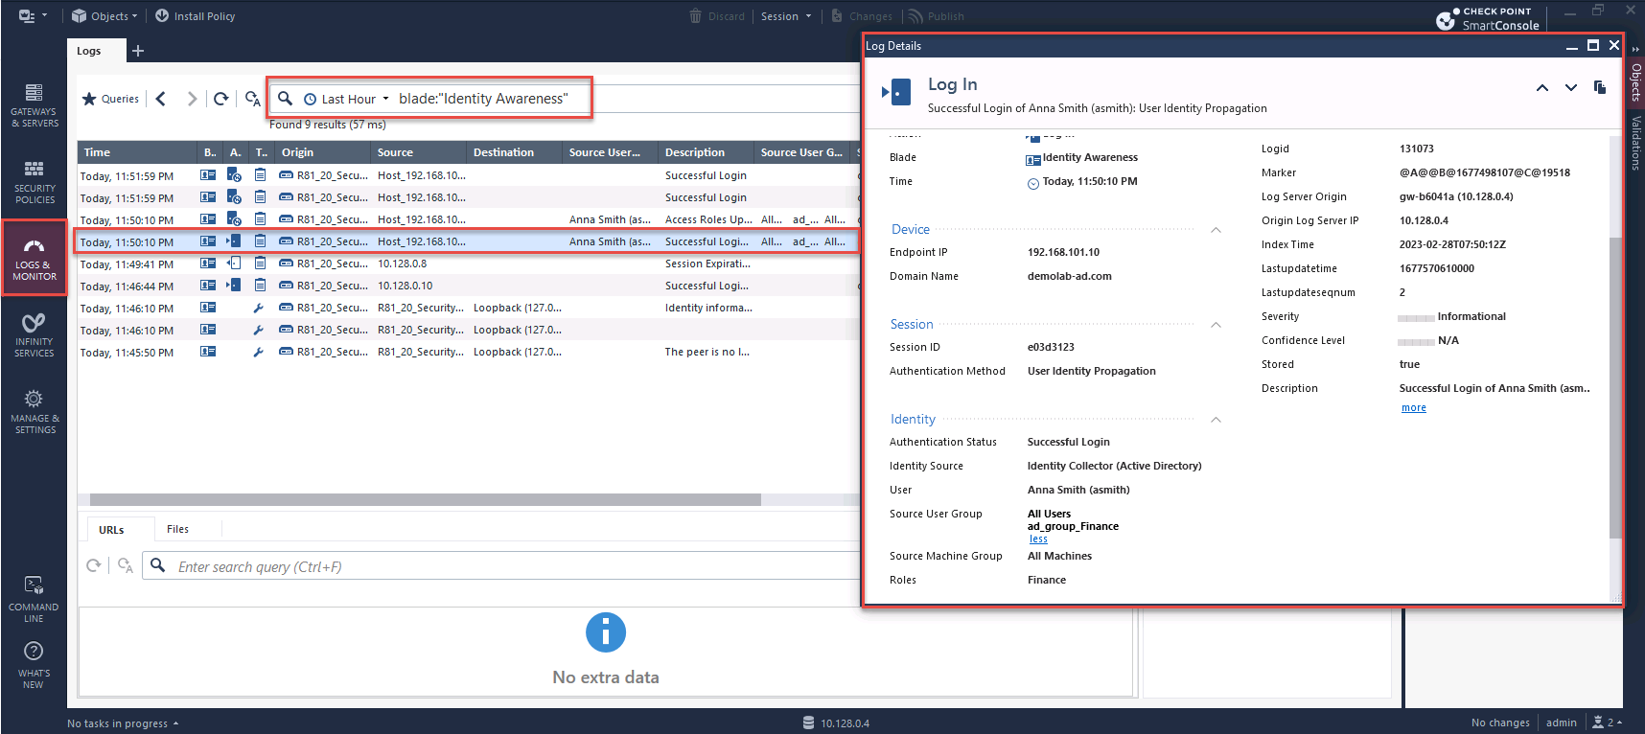Image resolution: width=1645 pixels, height=734 pixels.
Task: Expand the tasks in progress arrow
Action: tap(176, 723)
